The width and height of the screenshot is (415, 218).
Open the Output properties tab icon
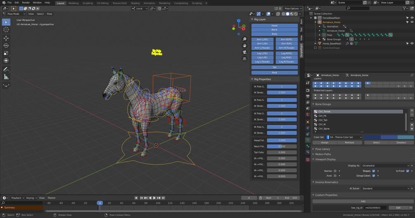pos(308,96)
